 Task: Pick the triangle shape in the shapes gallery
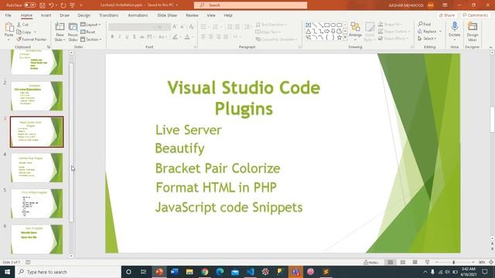point(309,31)
